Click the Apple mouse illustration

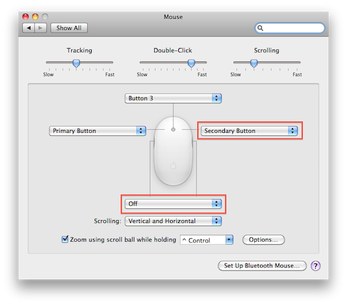(173, 151)
